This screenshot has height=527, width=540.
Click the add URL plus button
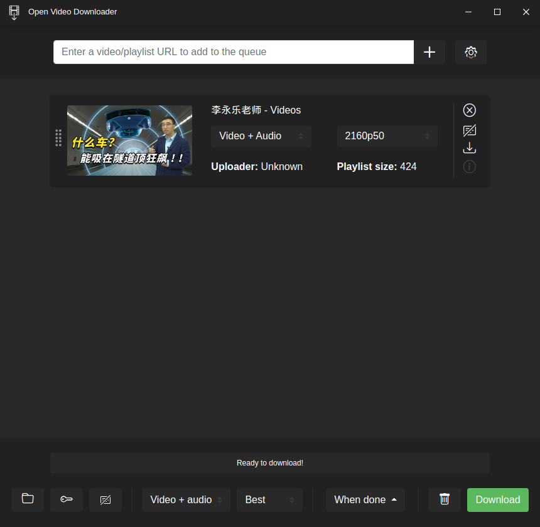click(429, 52)
